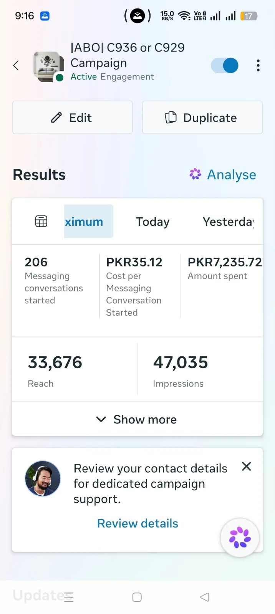Tap the Duplicate button
The image size is (275, 614).
(202, 118)
